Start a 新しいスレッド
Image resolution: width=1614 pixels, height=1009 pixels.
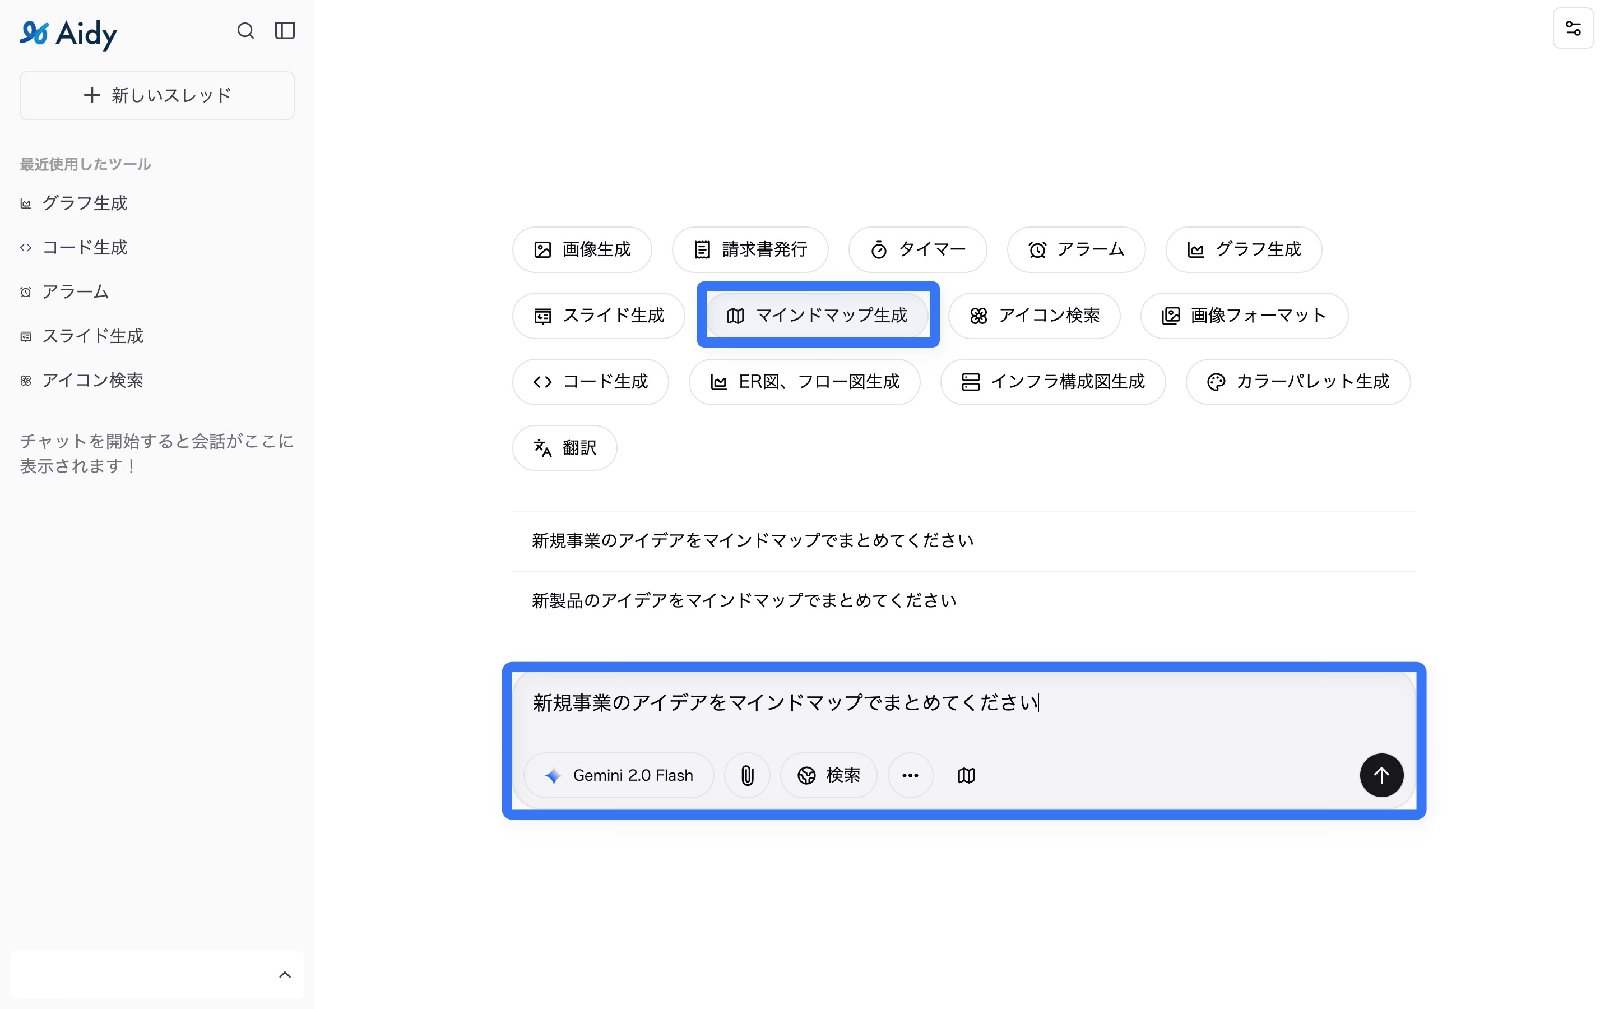pos(157,95)
